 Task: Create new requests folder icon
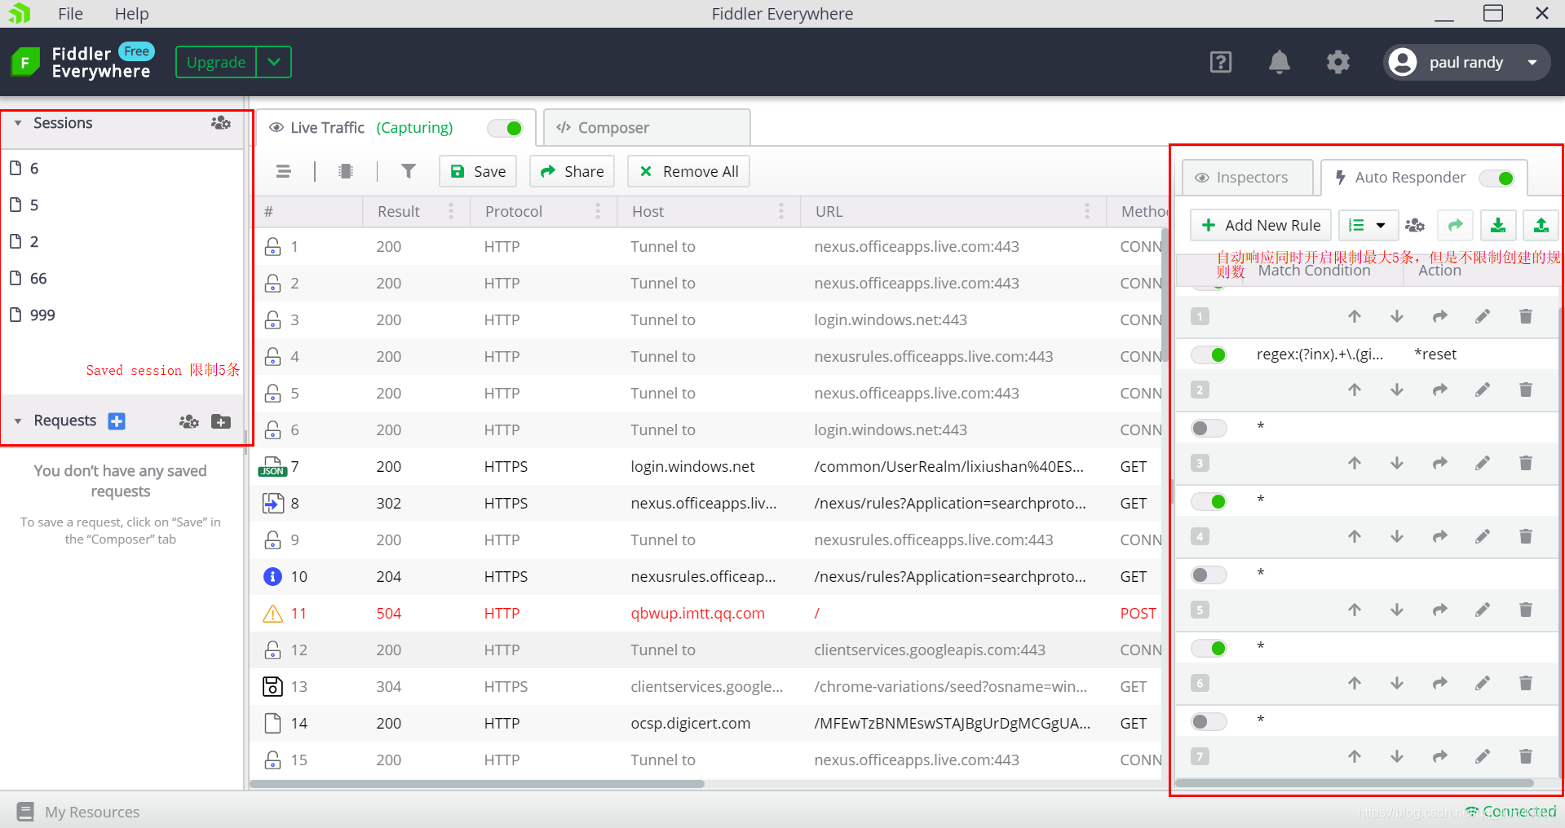221,421
